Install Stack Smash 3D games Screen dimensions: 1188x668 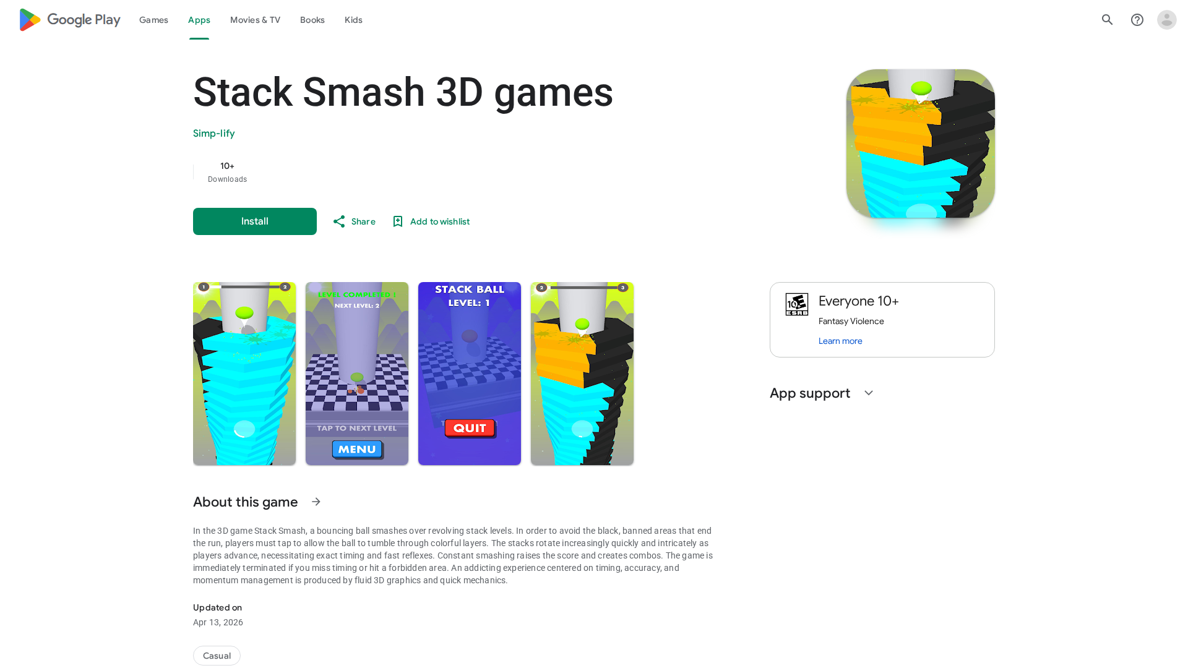[255, 221]
